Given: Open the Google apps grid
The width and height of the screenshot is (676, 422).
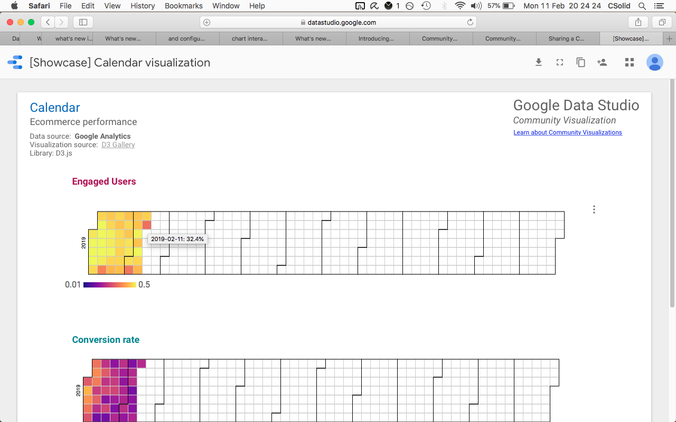Looking at the screenshot, I should coord(629,62).
